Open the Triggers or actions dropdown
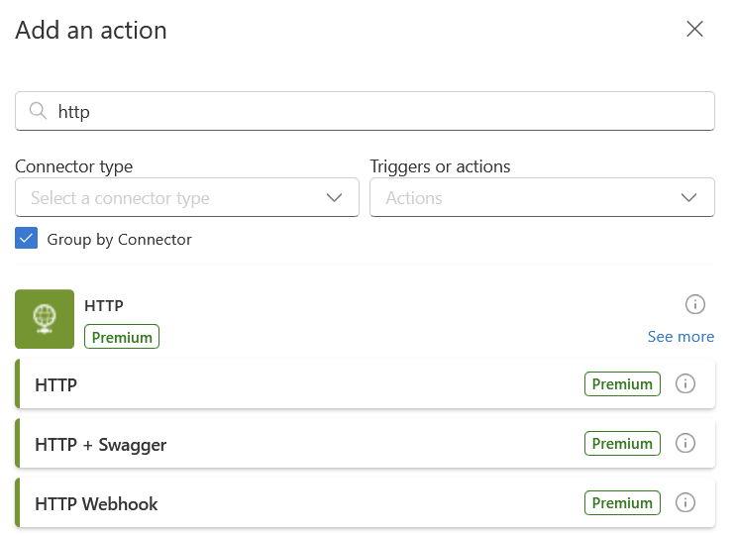 click(x=543, y=197)
